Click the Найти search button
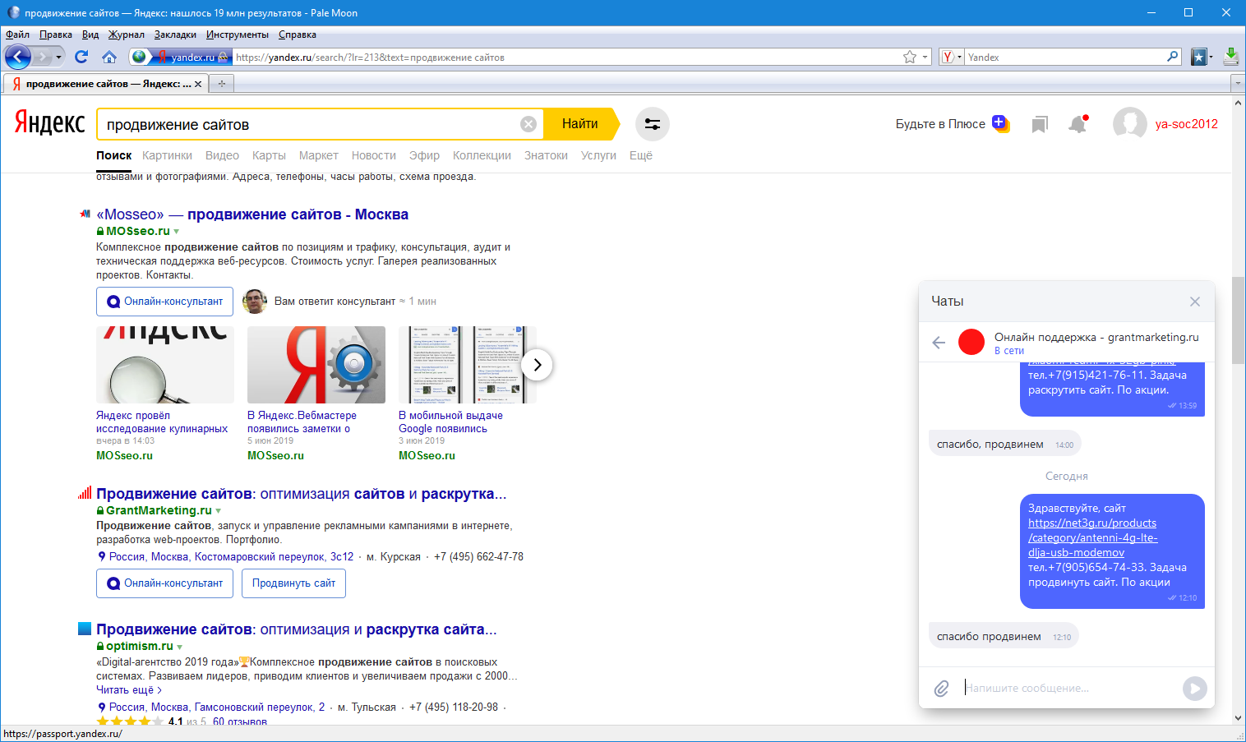Image resolution: width=1246 pixels, height=742 pixels. tap(580, 124)
